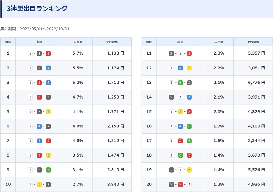The width and height of the screenshot is (273, 192).
Task: Select the 6,776 円 payout cell
Action: click(x=256, y=83)
